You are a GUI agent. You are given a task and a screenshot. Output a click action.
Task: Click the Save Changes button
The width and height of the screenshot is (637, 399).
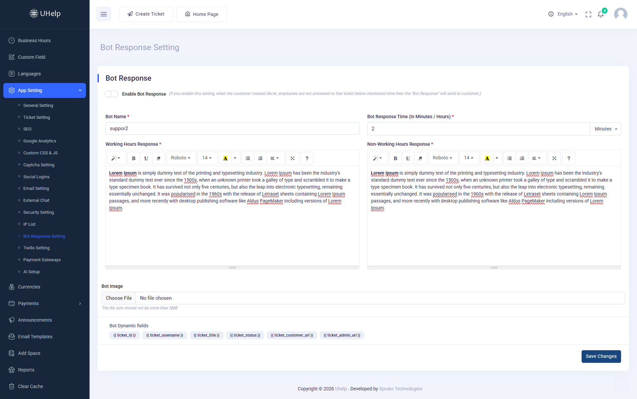[601, 356]
